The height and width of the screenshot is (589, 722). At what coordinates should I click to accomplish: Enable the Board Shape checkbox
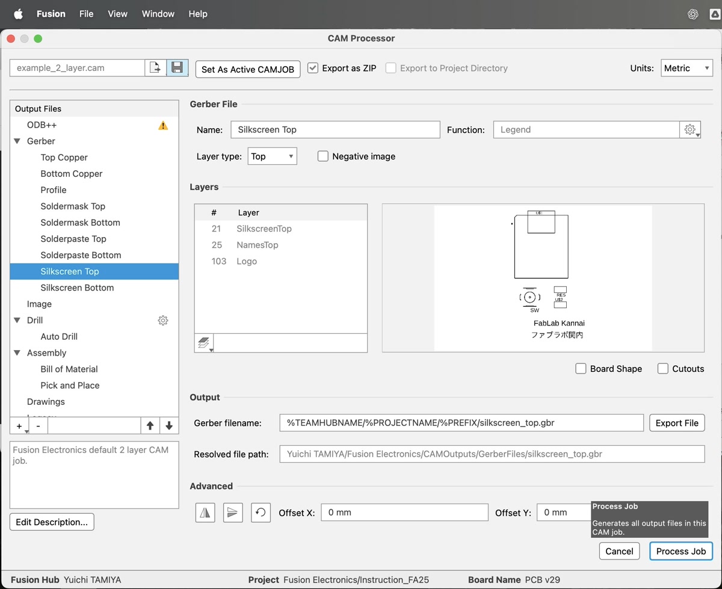[581, 369]
